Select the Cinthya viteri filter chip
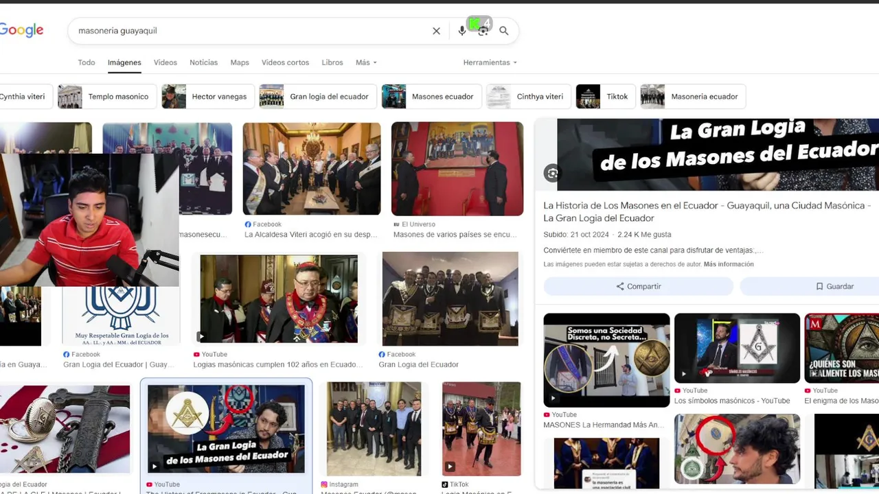This screenshot has width=879, height=494. click(x=527, y=97)
